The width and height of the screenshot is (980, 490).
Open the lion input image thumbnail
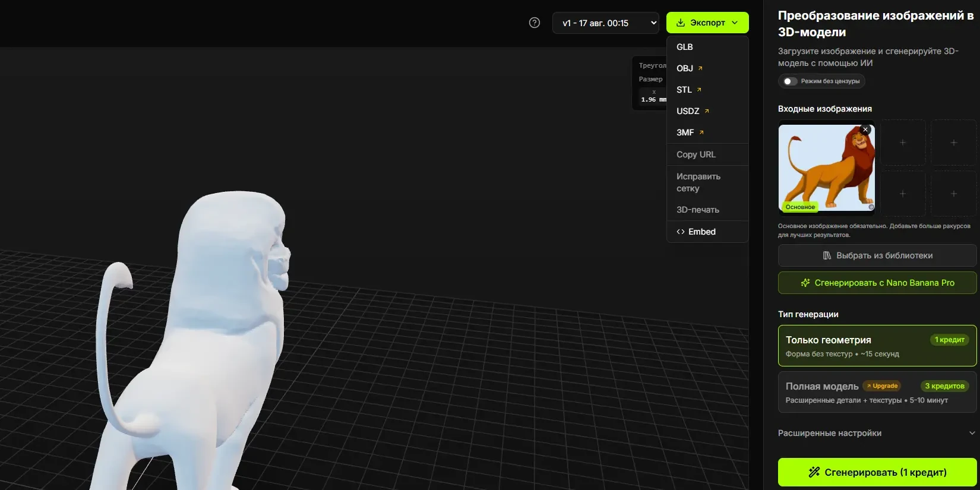click(x=827, y=168)
